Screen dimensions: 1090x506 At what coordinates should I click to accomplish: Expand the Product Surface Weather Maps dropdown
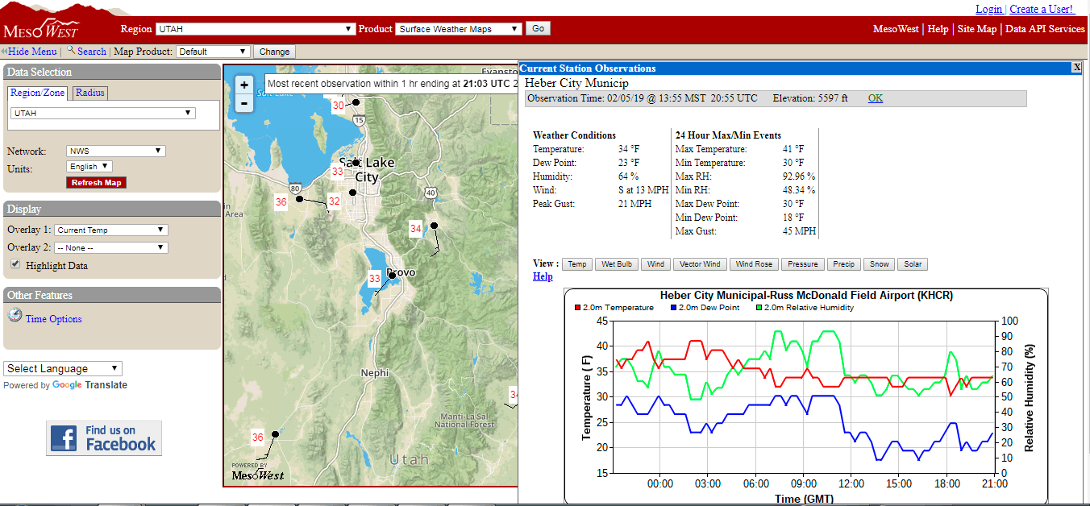pos(459,29)
